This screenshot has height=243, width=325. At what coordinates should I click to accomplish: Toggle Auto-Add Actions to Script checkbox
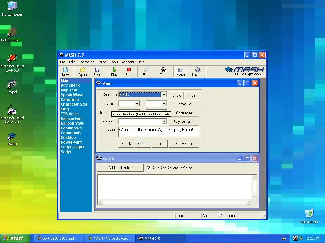pos(149,168)
